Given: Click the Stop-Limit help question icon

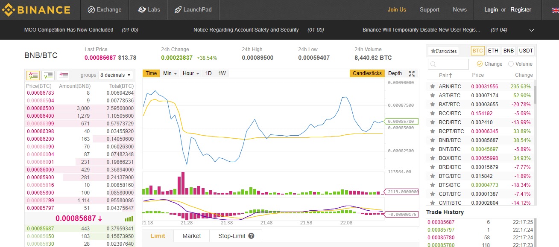Looking at the screenshot, I should point(251,236).
